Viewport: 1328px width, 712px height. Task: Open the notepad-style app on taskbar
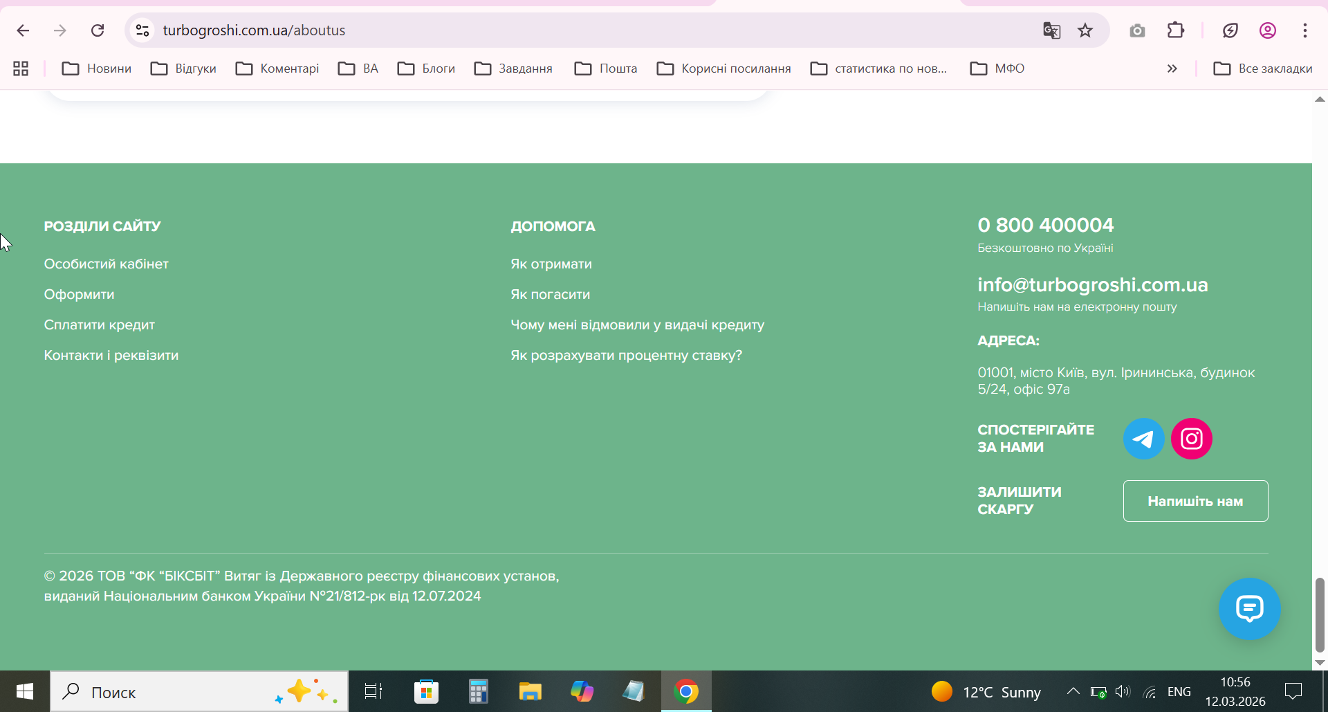(634, 691)
